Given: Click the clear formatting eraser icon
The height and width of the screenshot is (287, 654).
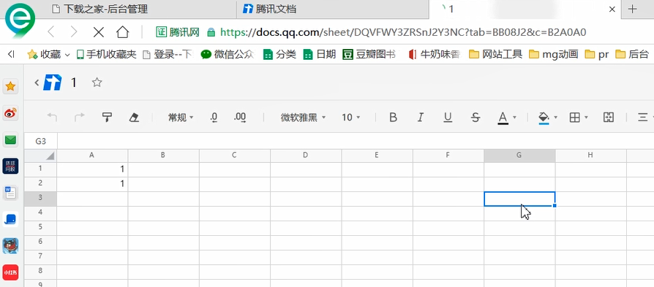Looking at the screenshot, I should (x=134, y=118).
